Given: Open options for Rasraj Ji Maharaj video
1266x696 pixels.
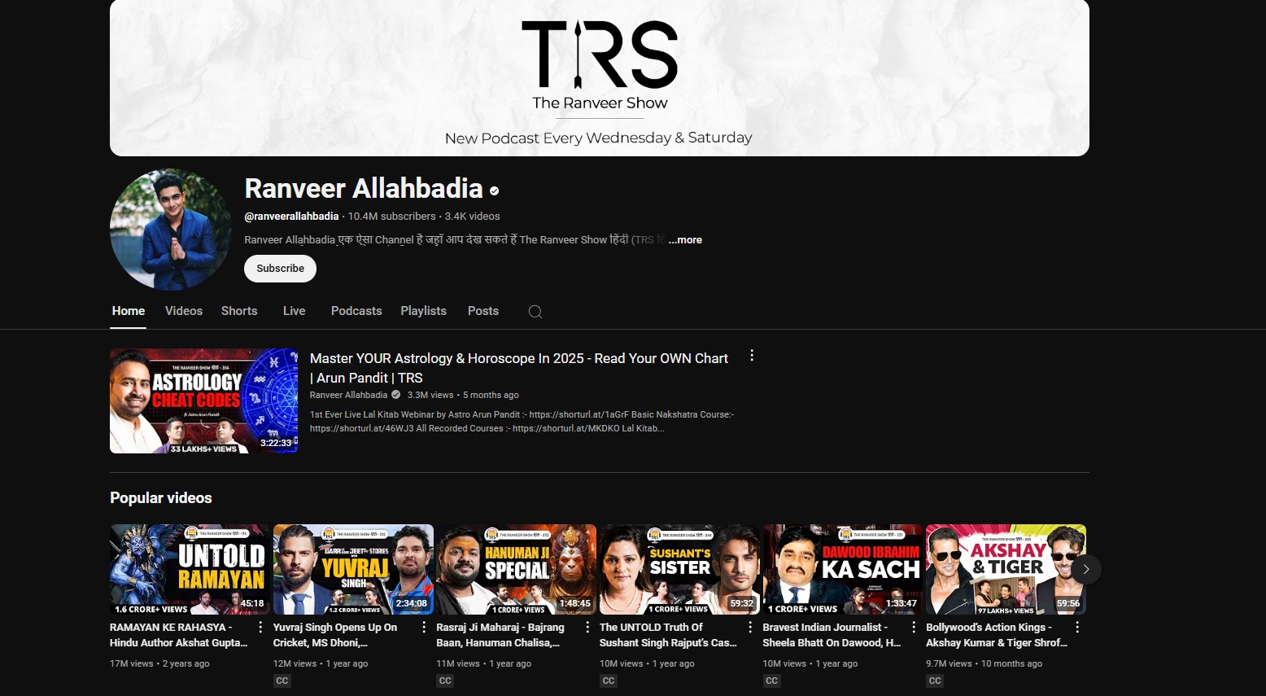Looking at the screenshot, I should pos(587,628).
